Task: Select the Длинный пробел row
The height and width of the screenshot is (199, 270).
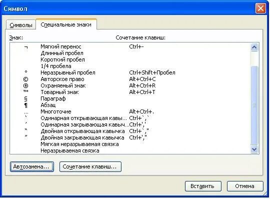Action: pyautogui.click(x=130, y=53)
